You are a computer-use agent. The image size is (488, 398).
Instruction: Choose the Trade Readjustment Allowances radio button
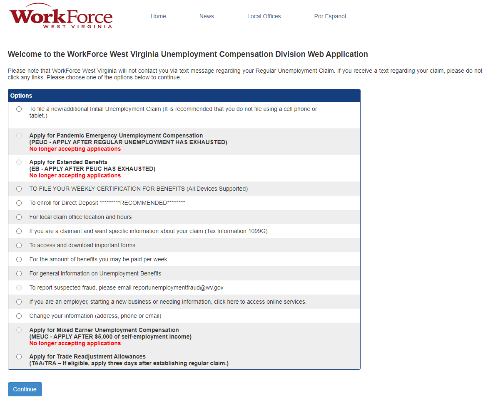19,357
